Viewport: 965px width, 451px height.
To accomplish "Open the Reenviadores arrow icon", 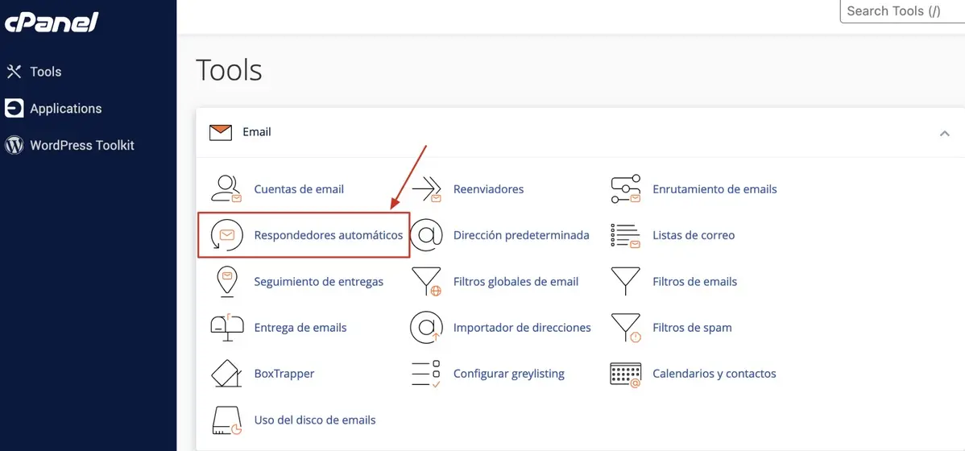I will point(426,189).
